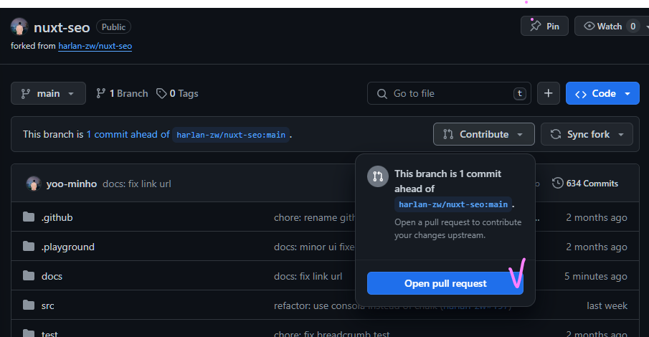The width and height of the screenshot is (649, 337).
Task: Click the repository owner avatar beside nuxt-seo
Action: (19, 27)
